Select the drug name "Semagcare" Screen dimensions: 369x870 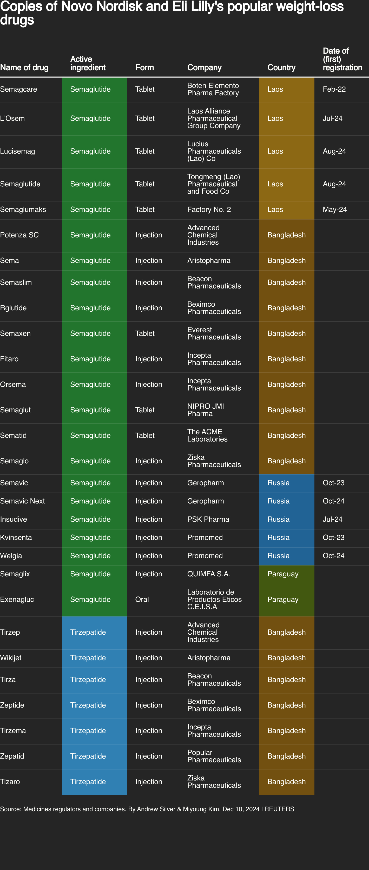point(18,89)
